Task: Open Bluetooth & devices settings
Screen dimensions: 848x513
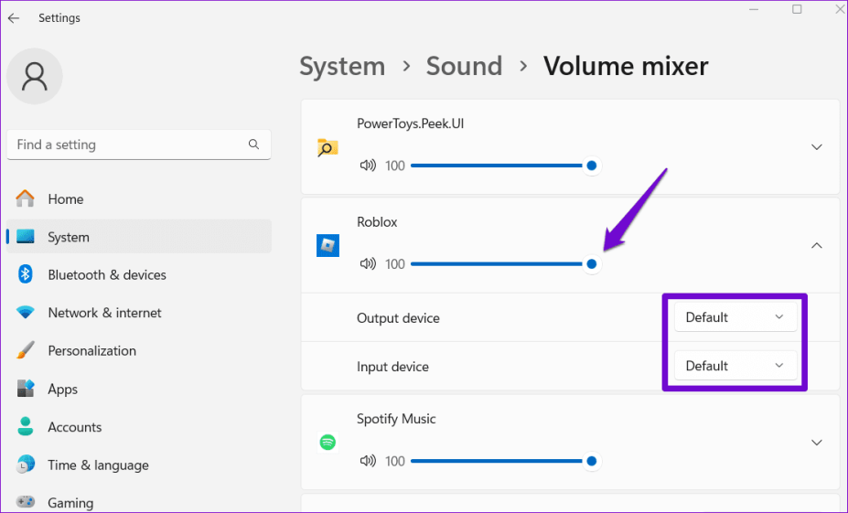Action: (x=106, y=274)
